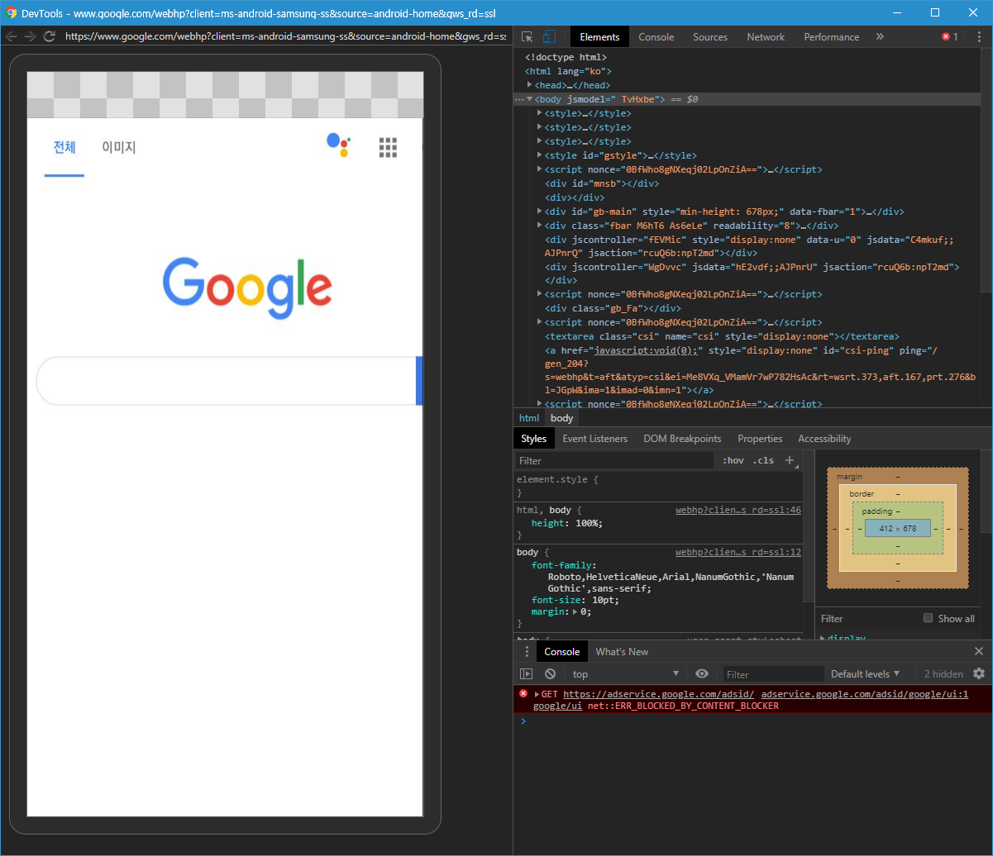Open the Properties tab
Screen dimensions: 993x856
tap(760, 439)
